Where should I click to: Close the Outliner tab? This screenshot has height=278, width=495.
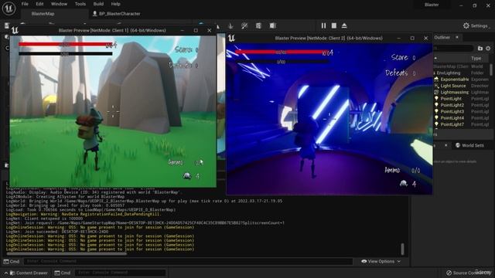457,37
